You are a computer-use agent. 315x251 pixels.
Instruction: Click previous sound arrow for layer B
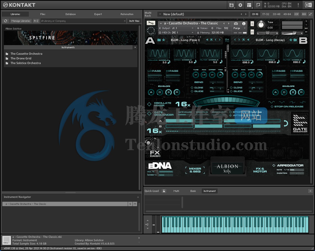pyautogui.click(x=235, y=40)
